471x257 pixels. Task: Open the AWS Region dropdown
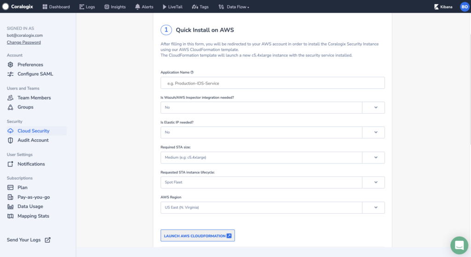[x=272, y=207]
